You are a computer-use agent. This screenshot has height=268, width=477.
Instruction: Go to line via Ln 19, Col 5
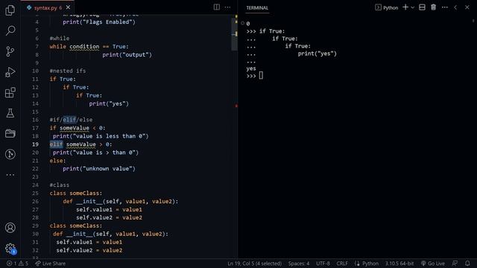tap(254, 264)
